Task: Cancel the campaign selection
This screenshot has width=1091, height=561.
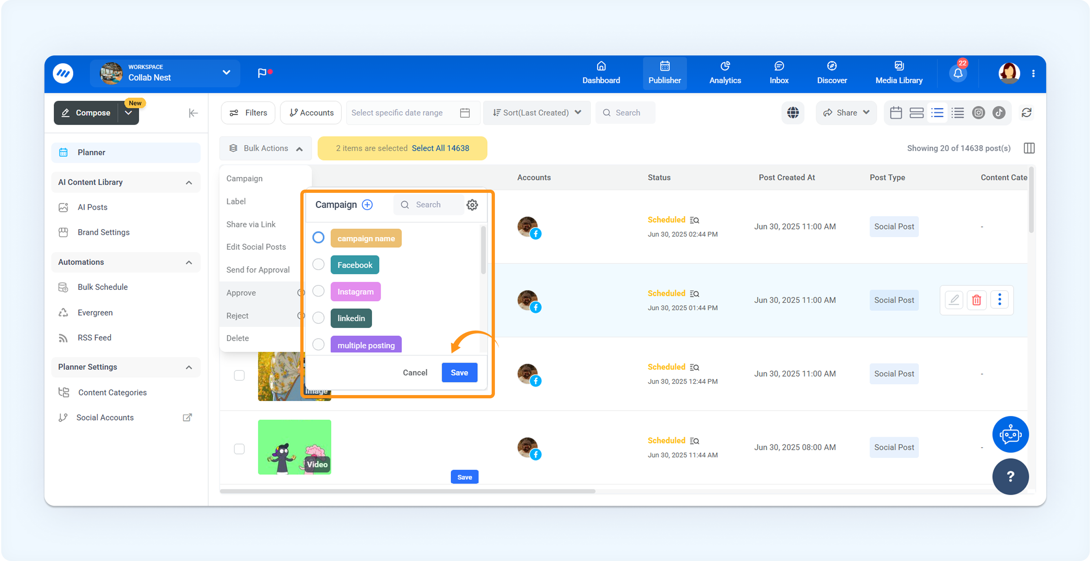Action: tap(415, 373)
